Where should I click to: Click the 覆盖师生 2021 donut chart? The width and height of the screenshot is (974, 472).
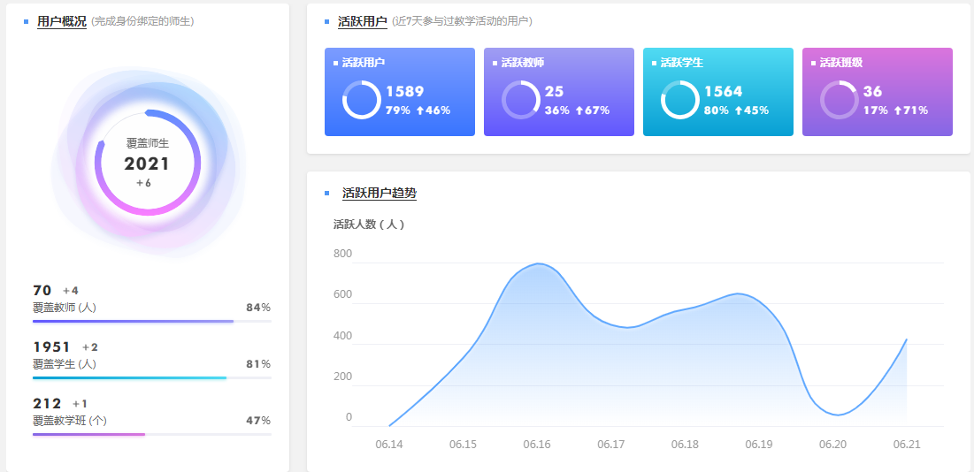click(x=147, y=163)
